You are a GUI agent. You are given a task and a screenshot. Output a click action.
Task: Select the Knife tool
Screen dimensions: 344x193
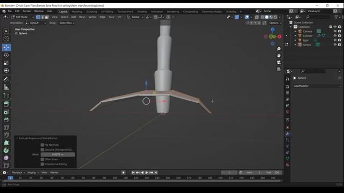[x=6, y=135]
